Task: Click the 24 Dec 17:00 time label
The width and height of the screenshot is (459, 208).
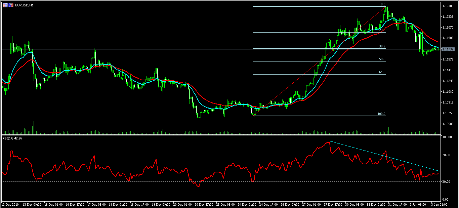Action: [x=268, y=204]
